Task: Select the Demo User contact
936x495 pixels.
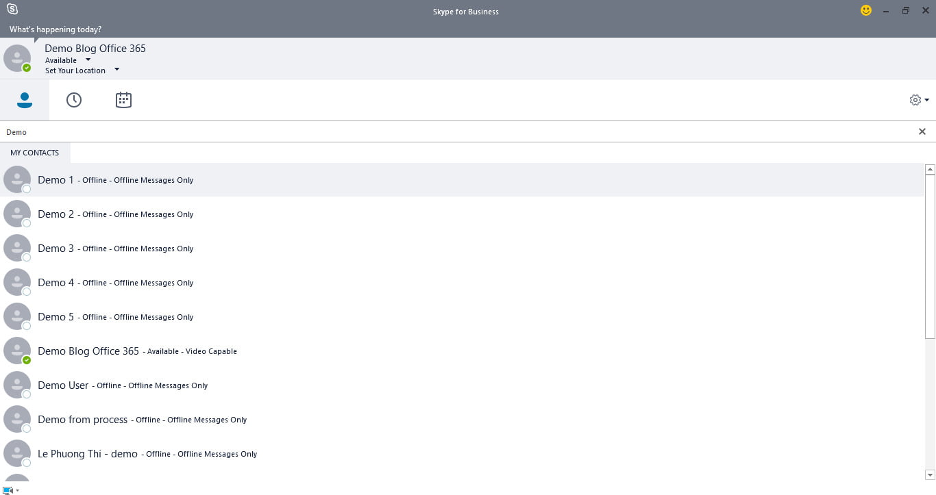Action: coord(462,385)
